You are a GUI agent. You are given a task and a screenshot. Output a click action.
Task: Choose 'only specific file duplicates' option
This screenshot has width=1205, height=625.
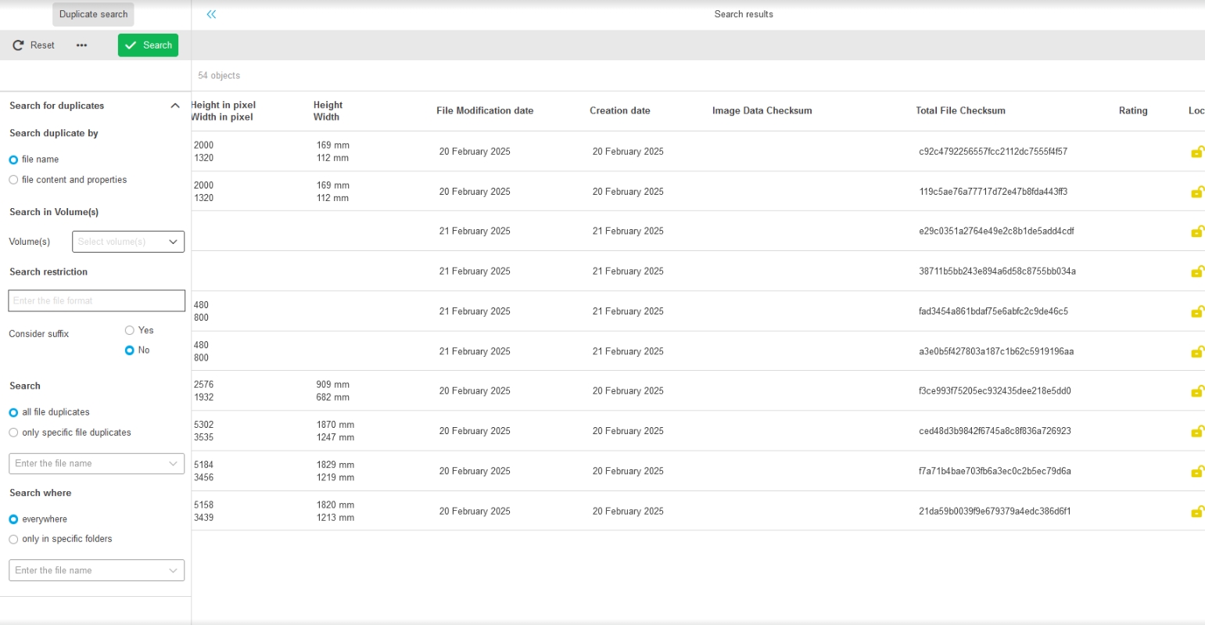click(x=13, y=433)
